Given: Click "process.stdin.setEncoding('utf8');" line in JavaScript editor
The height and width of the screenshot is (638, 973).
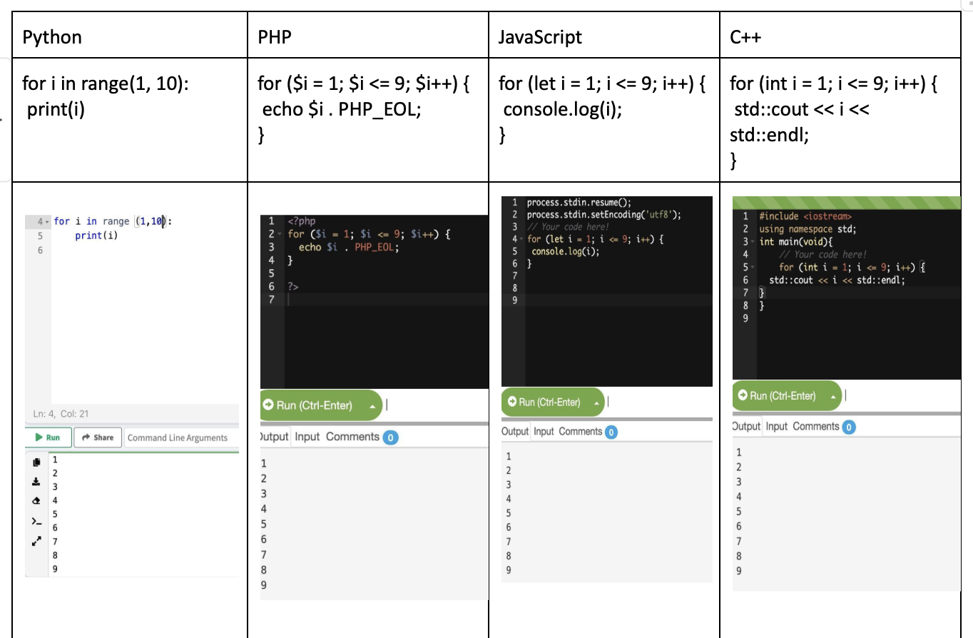Looking at the screenshot, I should click(603, 214).
